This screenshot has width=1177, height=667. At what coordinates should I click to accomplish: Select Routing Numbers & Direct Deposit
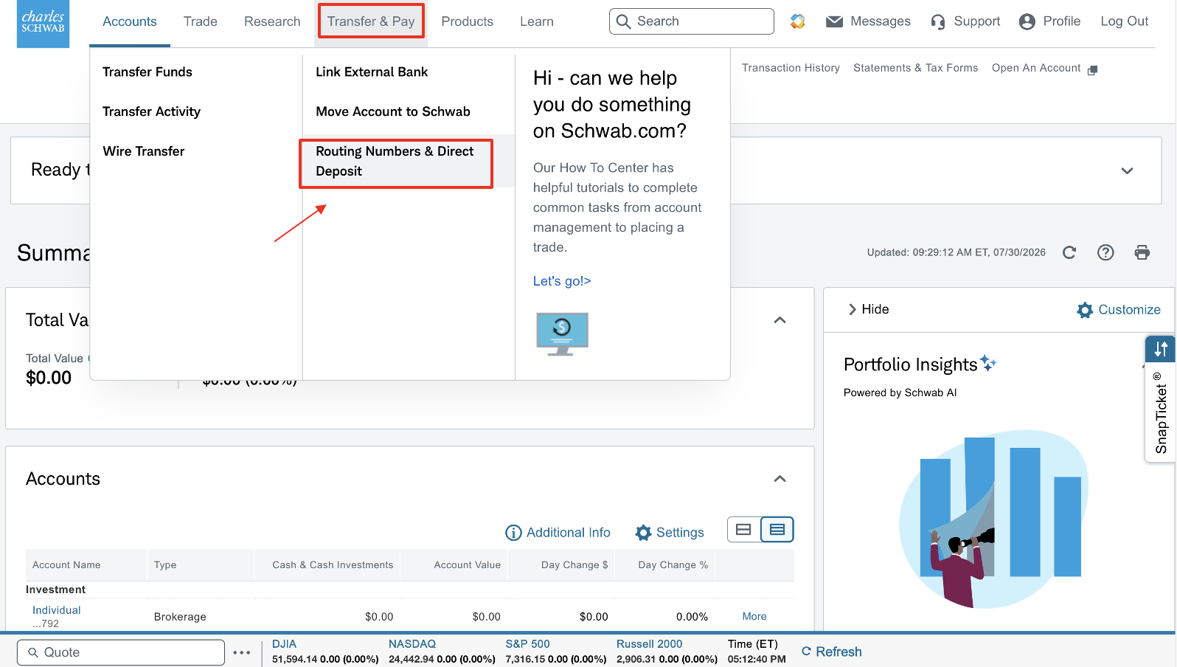[395, 161]
